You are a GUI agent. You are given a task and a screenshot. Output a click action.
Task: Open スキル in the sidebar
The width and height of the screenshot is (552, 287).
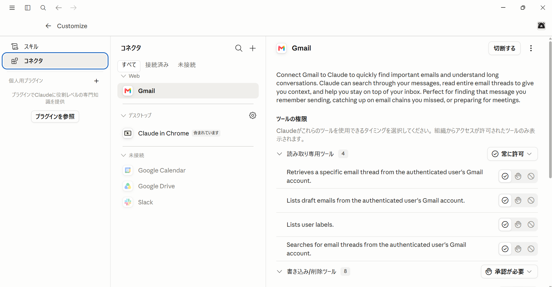click(x=55, y=46)
